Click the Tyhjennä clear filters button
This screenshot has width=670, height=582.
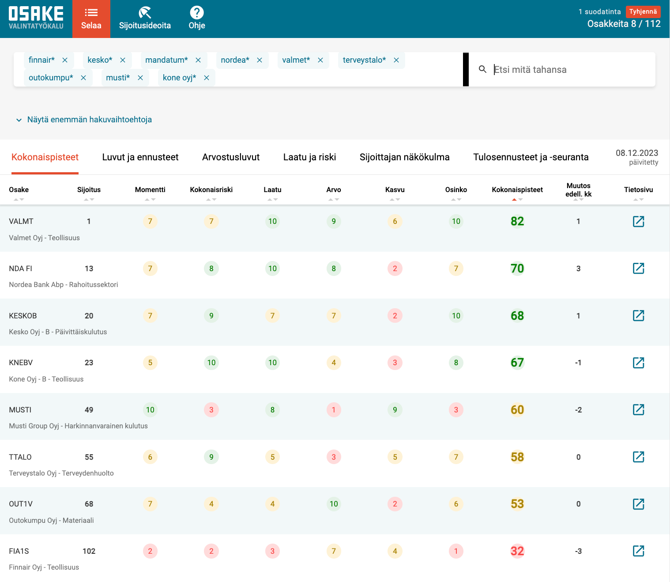(643, 11)
